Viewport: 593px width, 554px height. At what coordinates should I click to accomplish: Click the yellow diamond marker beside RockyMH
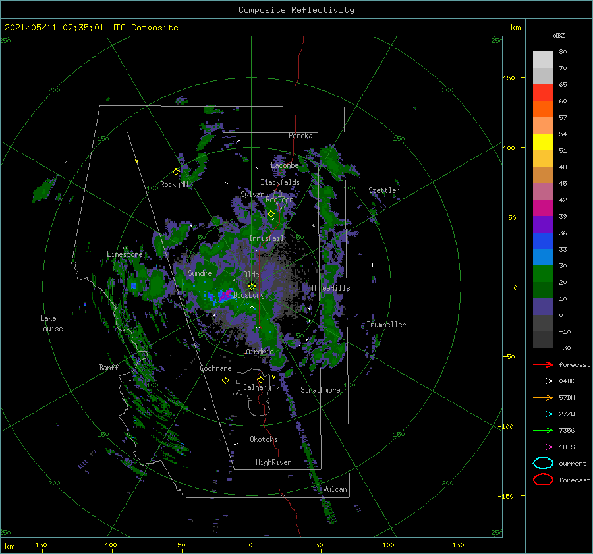(176, 172)
